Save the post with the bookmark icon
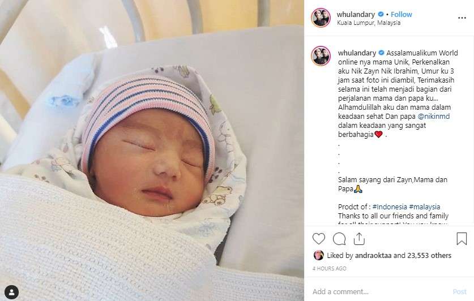This screenshot has width=474, height=301. [462, 239]
